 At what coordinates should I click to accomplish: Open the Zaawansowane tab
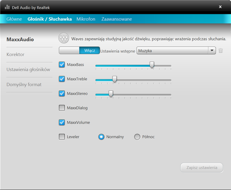coord(117,19)
